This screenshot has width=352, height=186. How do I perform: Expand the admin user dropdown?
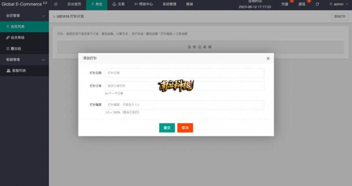pos(338,4)
